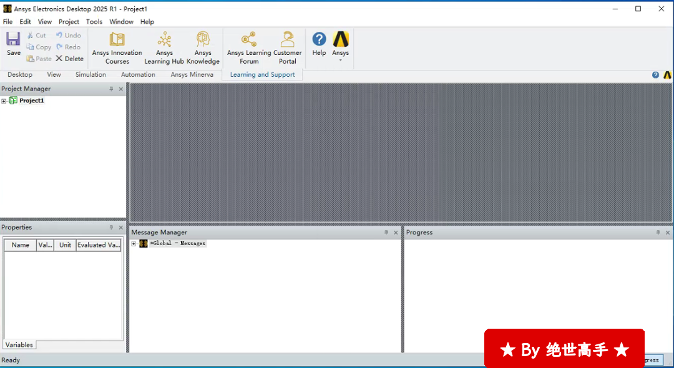Click the Copy icon in the ribbon

coord(30,47)
